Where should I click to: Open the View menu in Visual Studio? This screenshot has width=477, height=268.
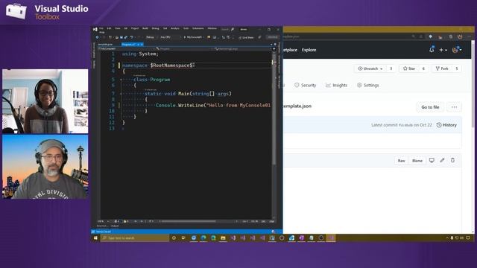click(118, 28)
